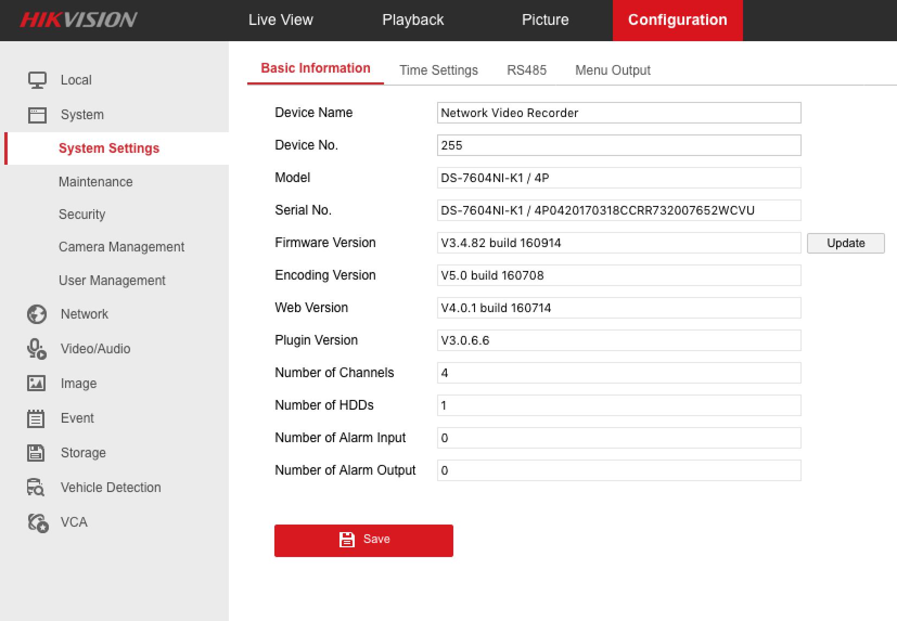
Task: Click the Local monitor icon
Action: (37, 80)
